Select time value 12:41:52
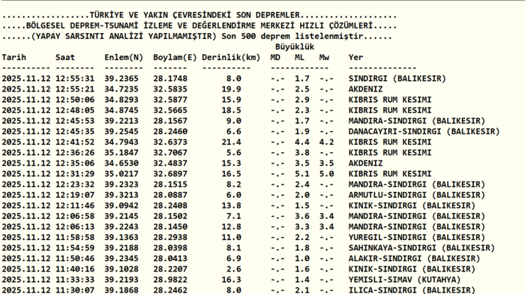525x294 pixels. [x=75, y=142]
